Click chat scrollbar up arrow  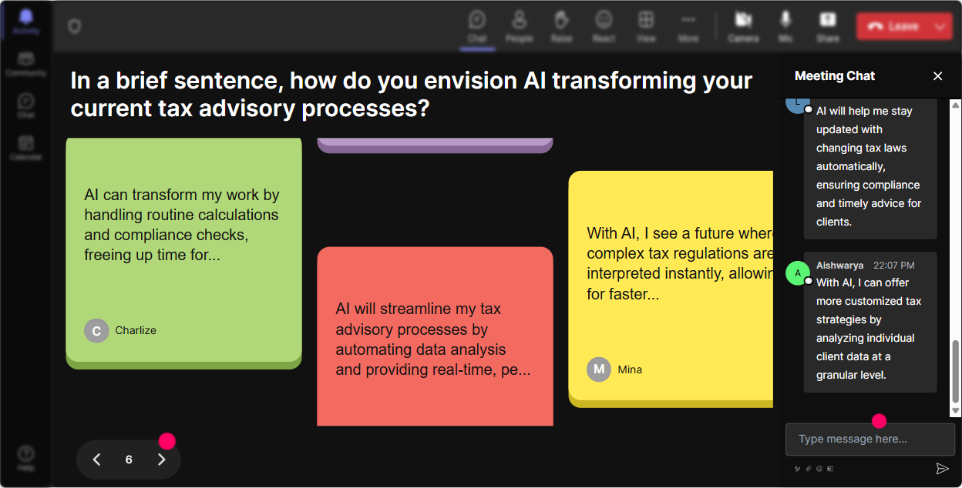[956, 105]
